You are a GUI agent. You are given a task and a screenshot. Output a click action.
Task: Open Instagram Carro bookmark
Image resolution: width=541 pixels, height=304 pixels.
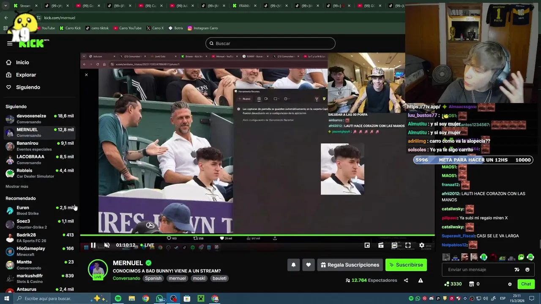click(203, 28)
